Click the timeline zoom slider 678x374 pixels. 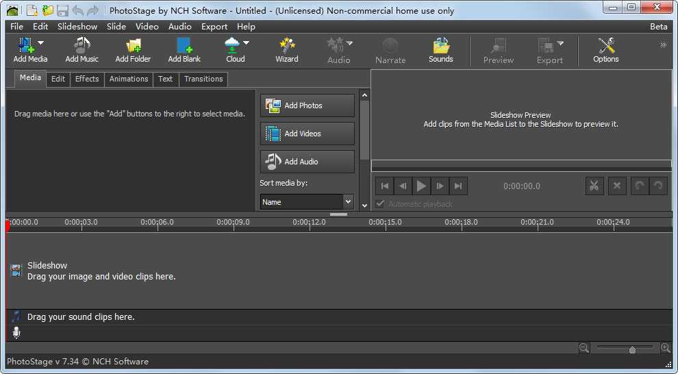(631, 349)
